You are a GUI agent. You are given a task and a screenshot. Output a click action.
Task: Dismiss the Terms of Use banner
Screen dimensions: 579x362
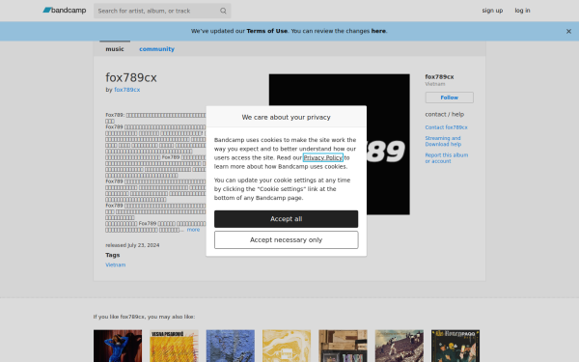pyautogui.click(x=568, y=32)
